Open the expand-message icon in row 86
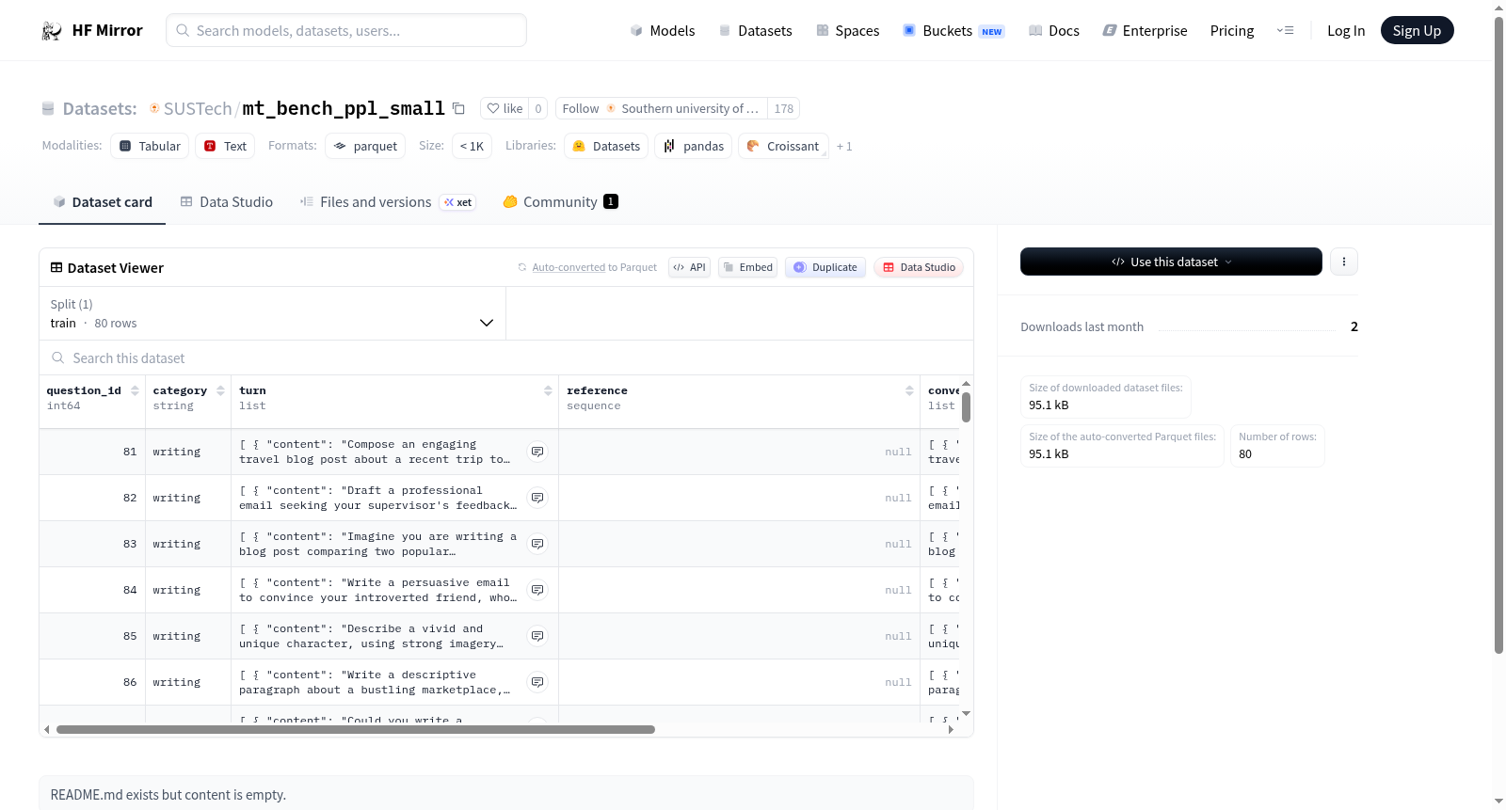 [x=537, y=682]
